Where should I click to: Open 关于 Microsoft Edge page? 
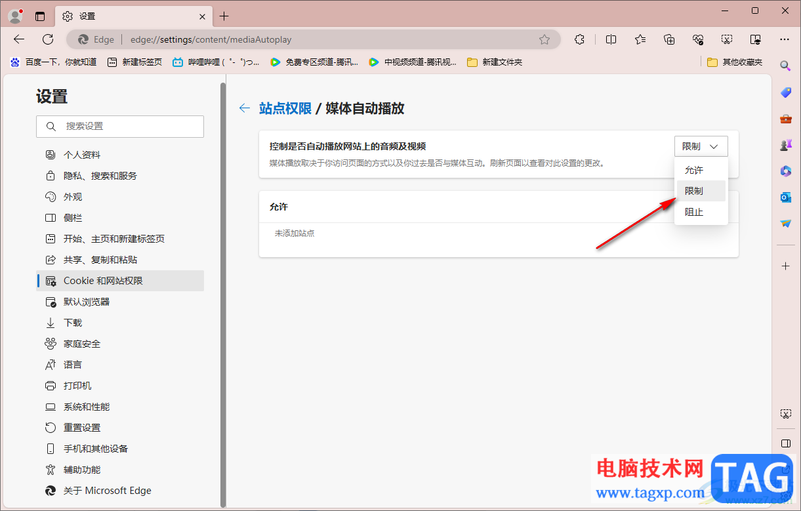pos(120,491)
